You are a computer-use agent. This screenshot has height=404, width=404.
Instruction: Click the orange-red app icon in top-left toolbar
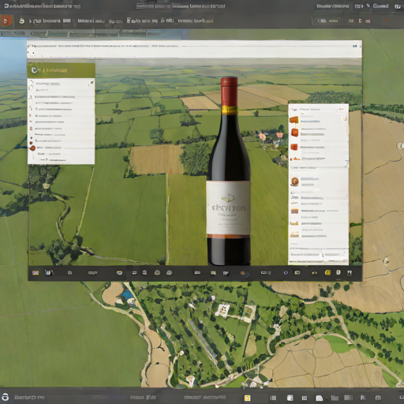pos(6,21)
